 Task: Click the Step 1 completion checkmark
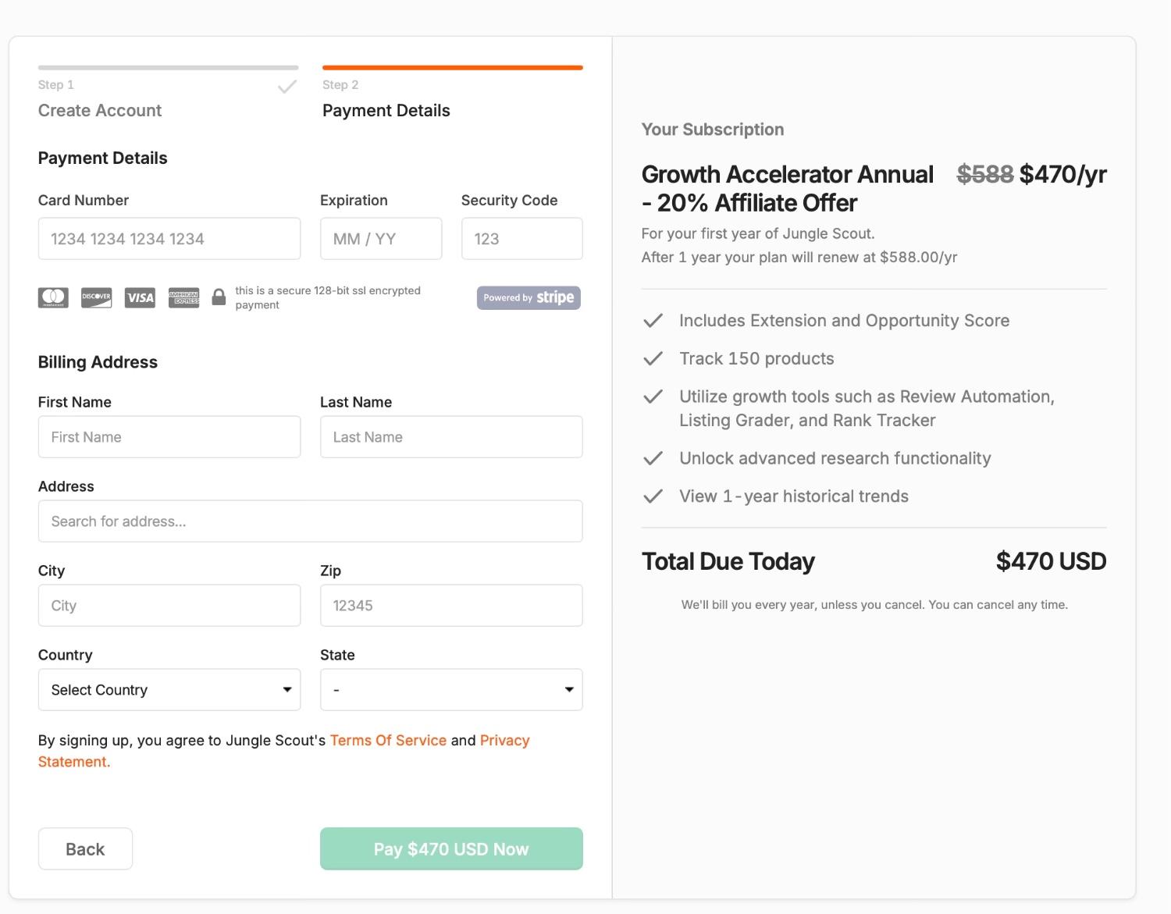(x=287, y=86)
